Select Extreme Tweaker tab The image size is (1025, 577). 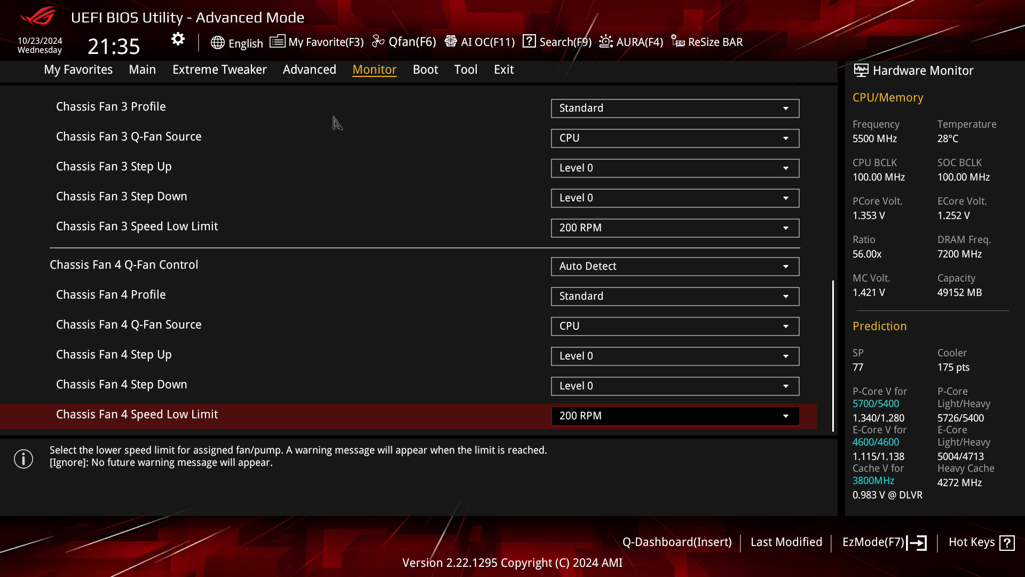point(219,69)
